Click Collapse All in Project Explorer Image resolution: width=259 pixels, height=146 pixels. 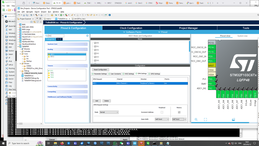[x=31, y=22]
